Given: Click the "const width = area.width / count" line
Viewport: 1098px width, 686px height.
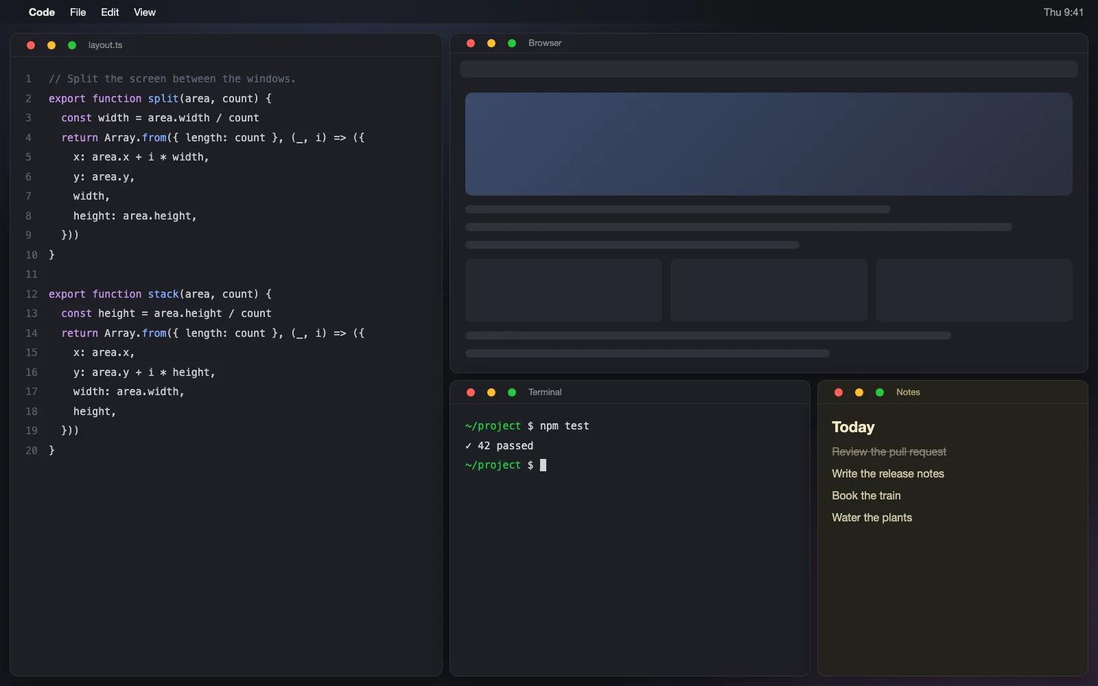Looking at the screenshot, I should pyautogui.click(x=160, y=118).
